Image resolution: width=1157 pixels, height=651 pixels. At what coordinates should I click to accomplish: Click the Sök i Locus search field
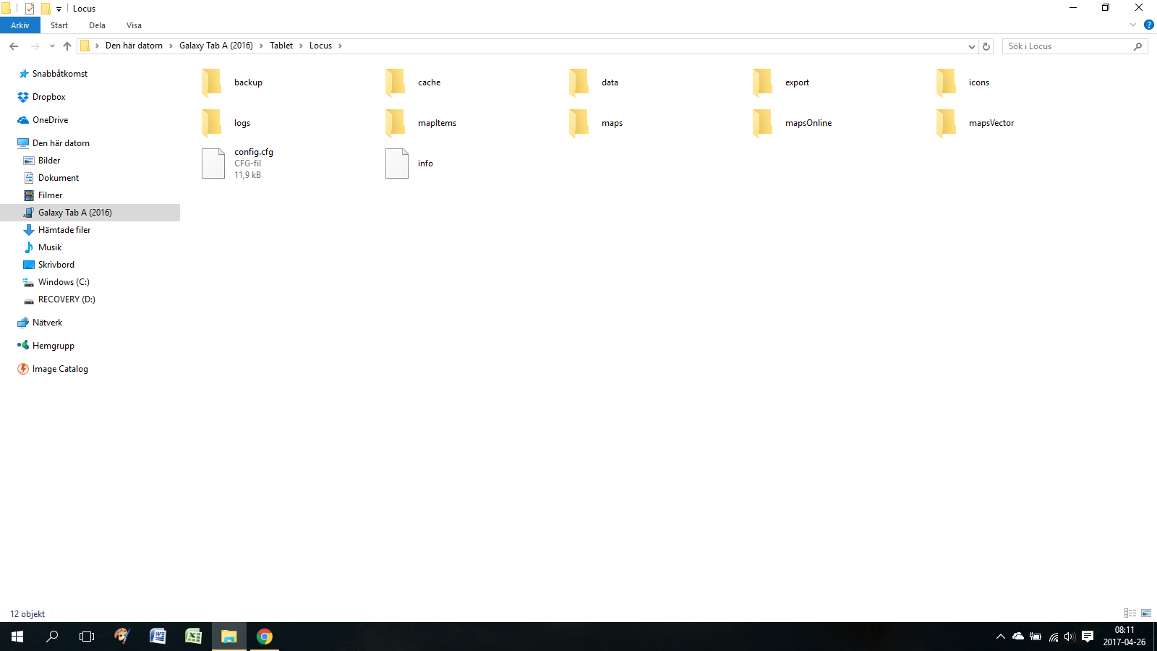(x=1067, y=46)
